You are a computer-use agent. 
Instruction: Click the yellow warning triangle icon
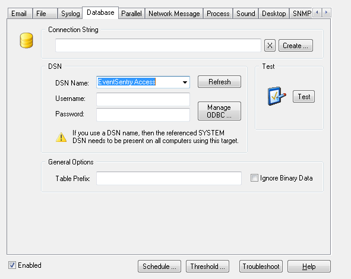tap(61, 137)
